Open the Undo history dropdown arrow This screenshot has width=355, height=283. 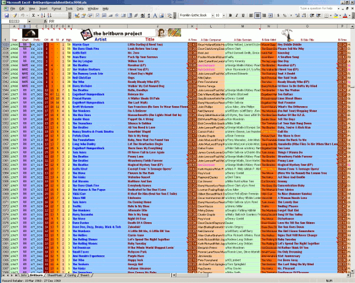coord(27,15)
